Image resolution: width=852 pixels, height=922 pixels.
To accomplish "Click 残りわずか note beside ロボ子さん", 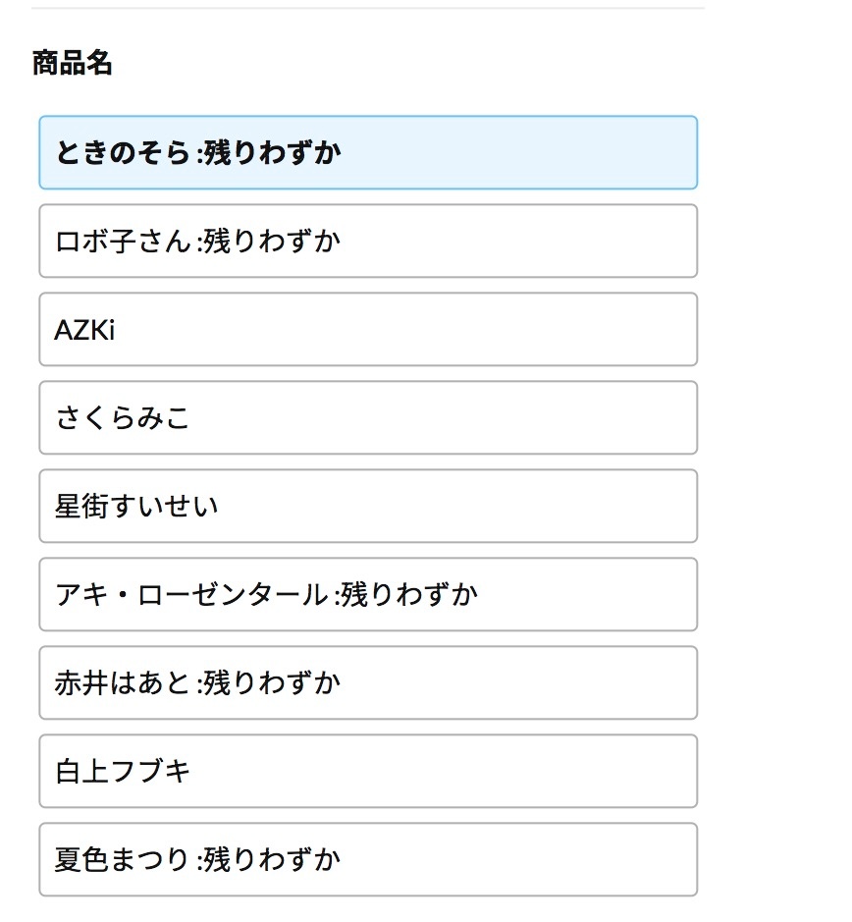I will (x=272, y=241).
